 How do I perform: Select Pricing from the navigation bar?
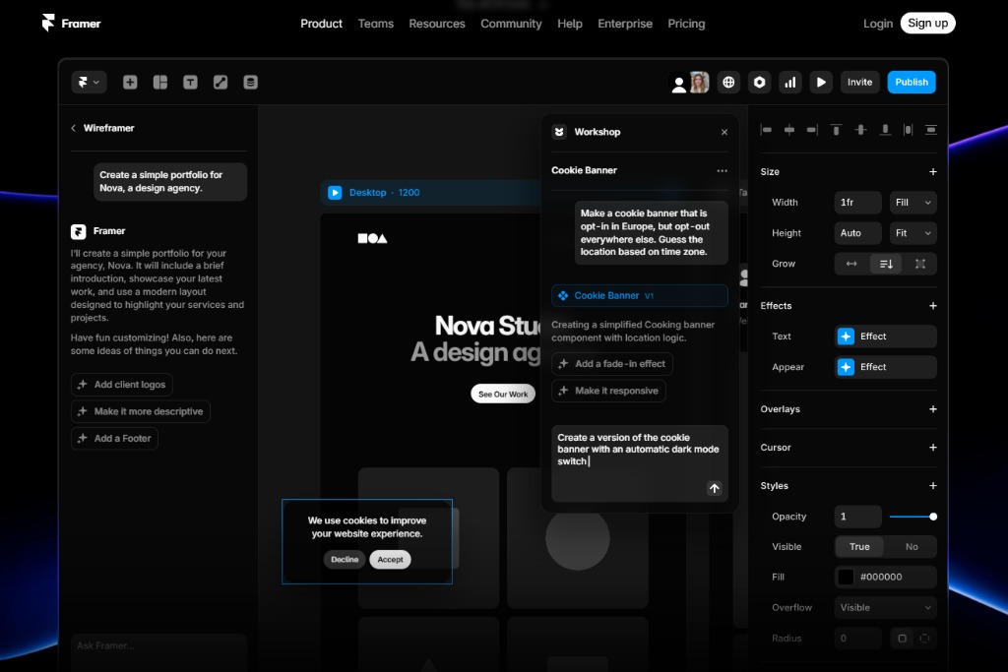pyautogui.click(x=686, y=23)
